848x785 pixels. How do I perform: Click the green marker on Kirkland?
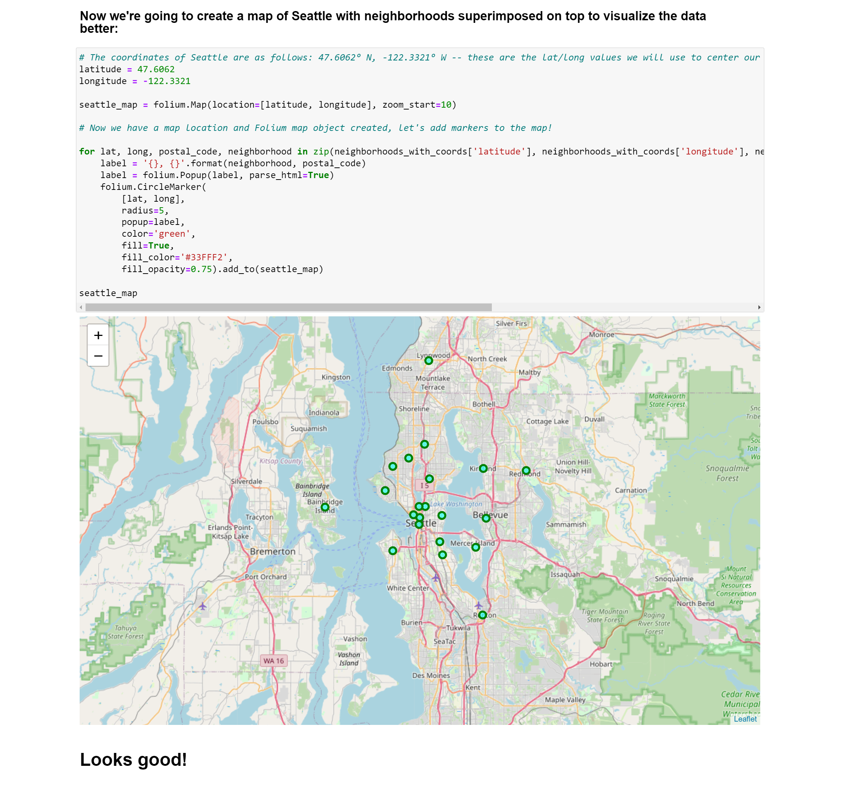[483, 468]
